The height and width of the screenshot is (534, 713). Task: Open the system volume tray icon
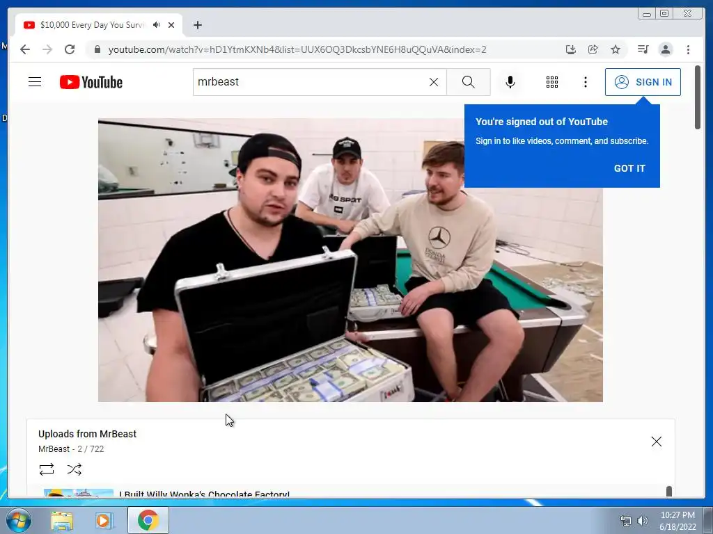click(x=643, y=521)
